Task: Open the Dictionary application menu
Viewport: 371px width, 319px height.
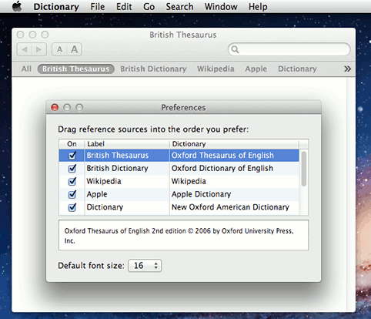Action: click(x=56, y=6)
